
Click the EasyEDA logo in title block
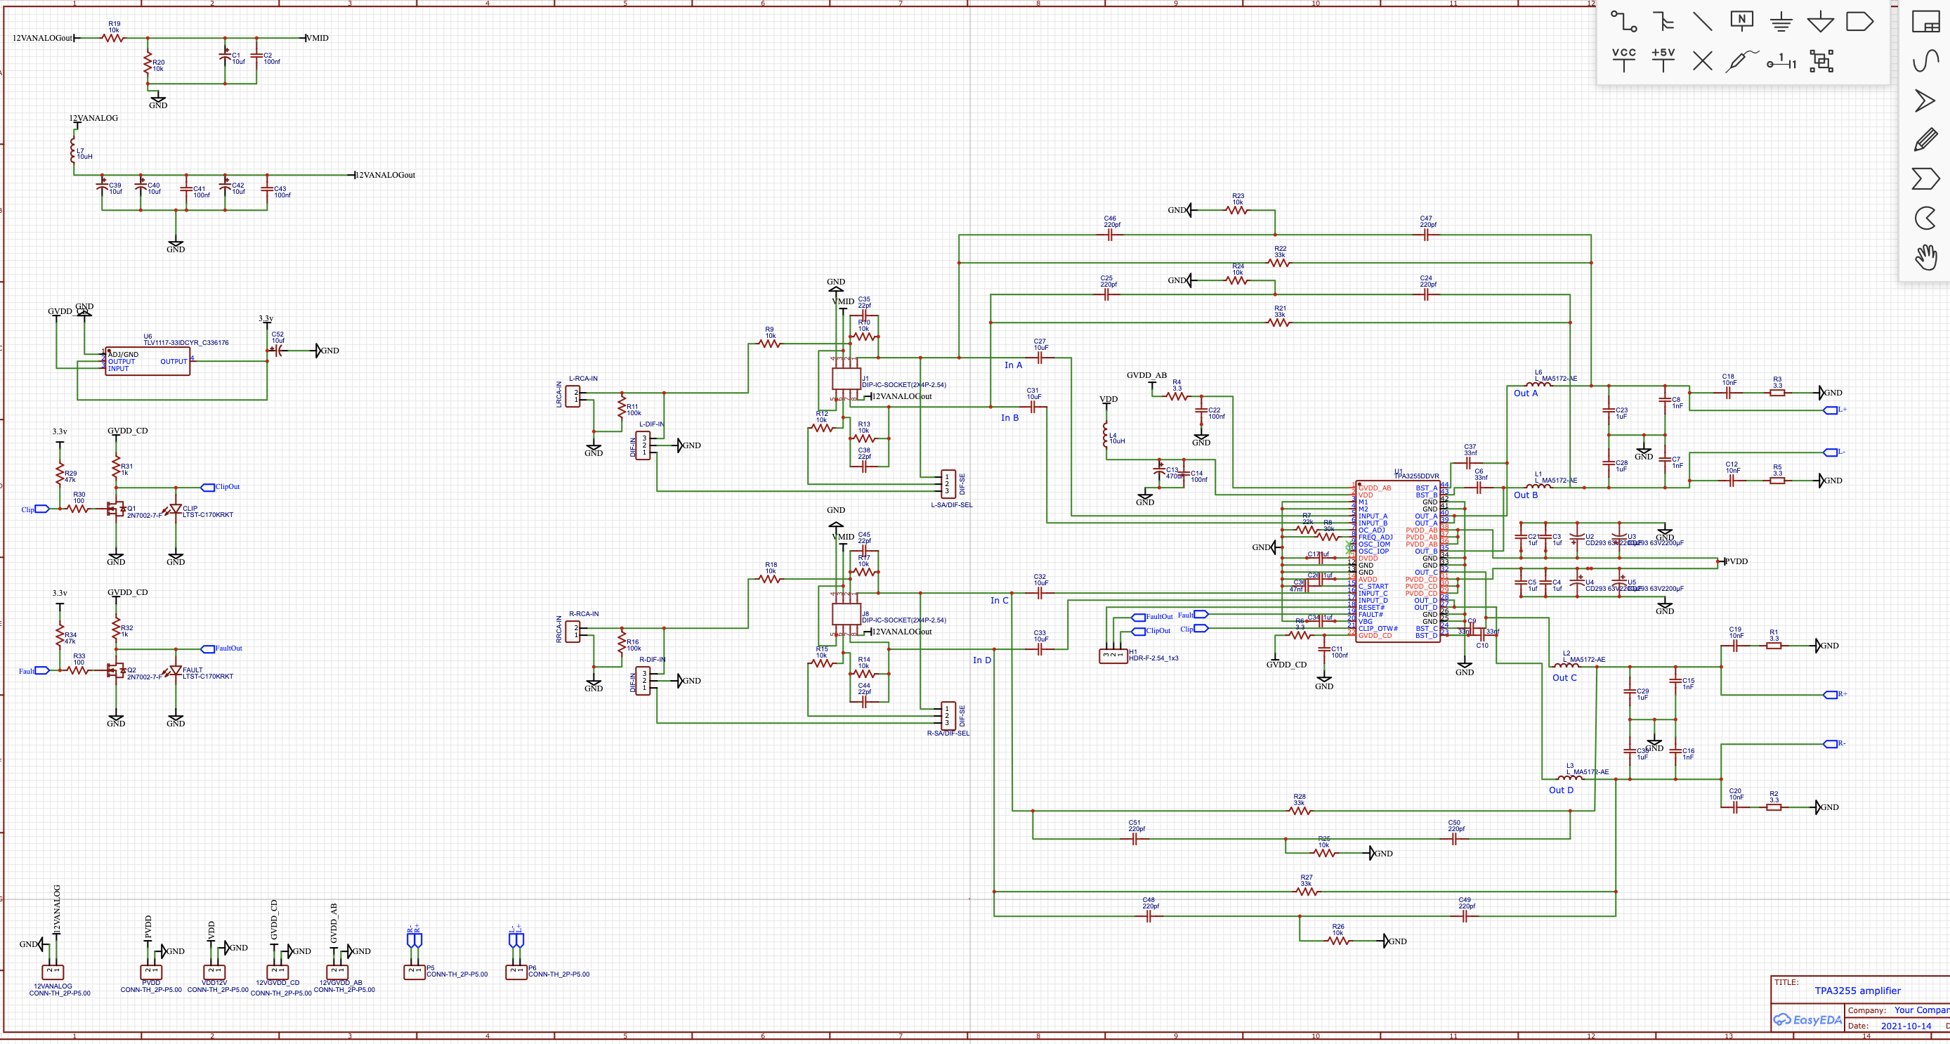point(1807,1020)
